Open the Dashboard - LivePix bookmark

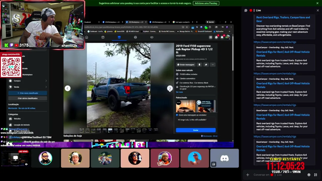(x=95, y=31)
